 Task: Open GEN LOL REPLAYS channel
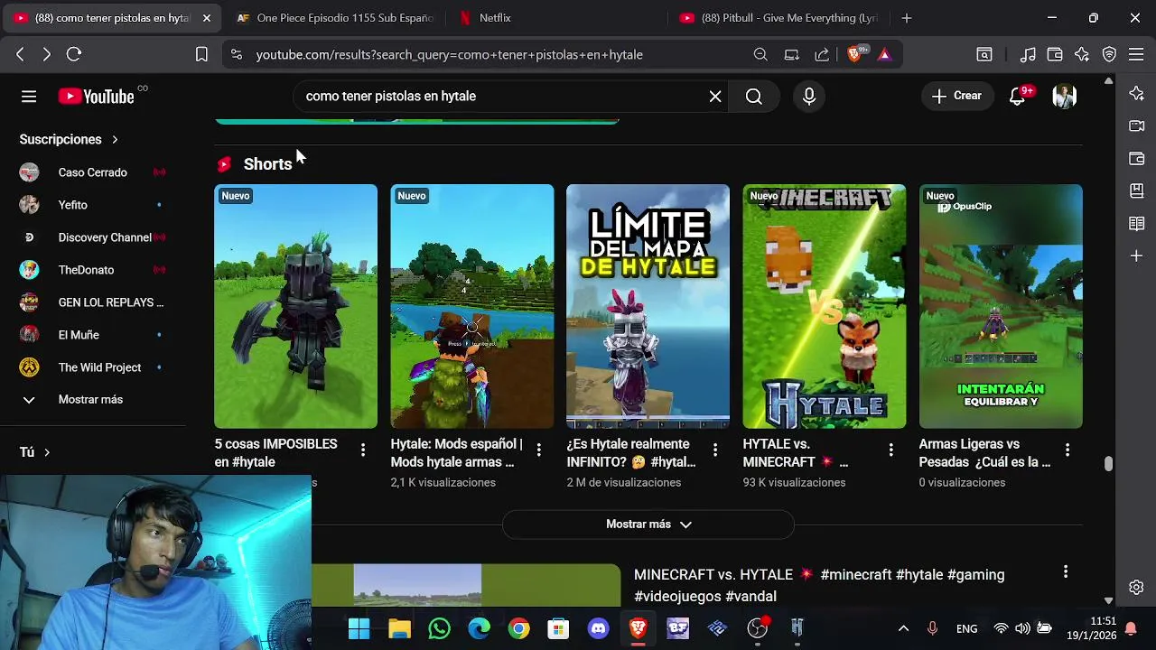[93, 302]
